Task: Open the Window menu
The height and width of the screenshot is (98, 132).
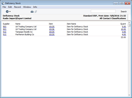Action: click(x=27, y=7)
